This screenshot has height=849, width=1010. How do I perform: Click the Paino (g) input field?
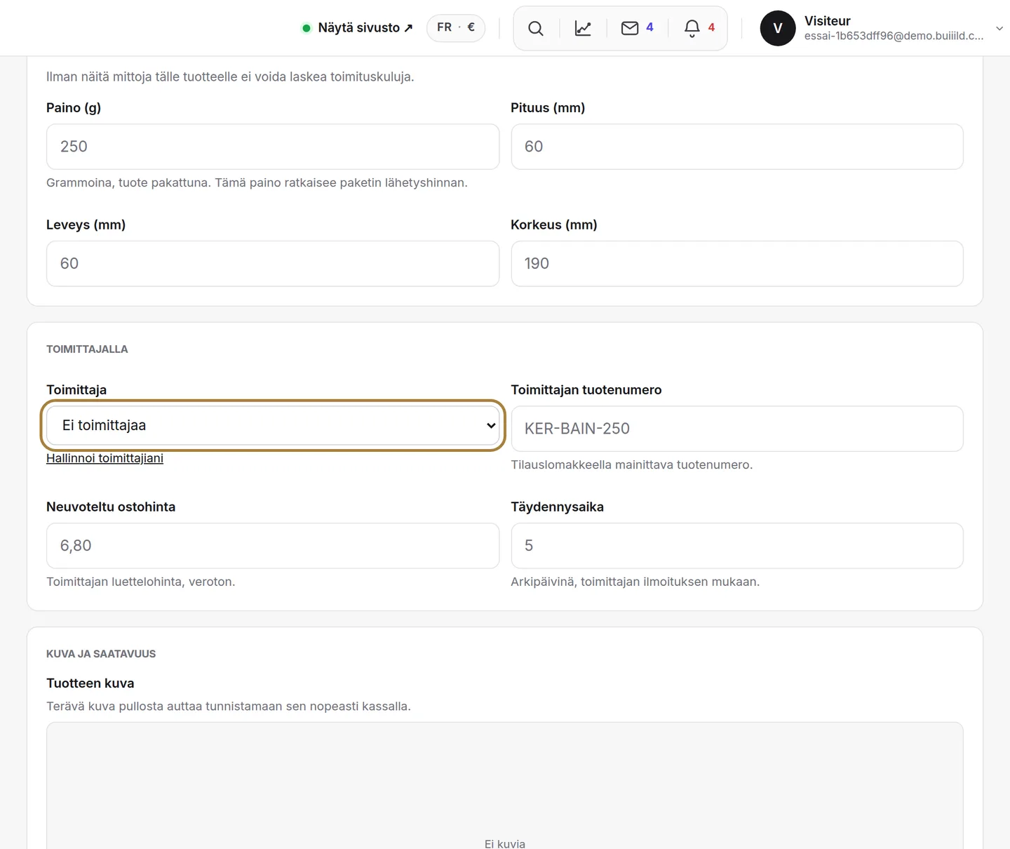coord(273,147)
